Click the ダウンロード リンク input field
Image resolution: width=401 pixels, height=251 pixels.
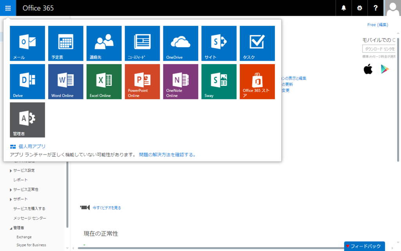tap(379, 49)
